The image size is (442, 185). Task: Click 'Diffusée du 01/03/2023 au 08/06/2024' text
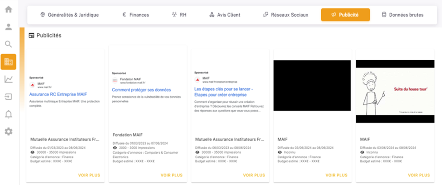(x=58, y=148)
